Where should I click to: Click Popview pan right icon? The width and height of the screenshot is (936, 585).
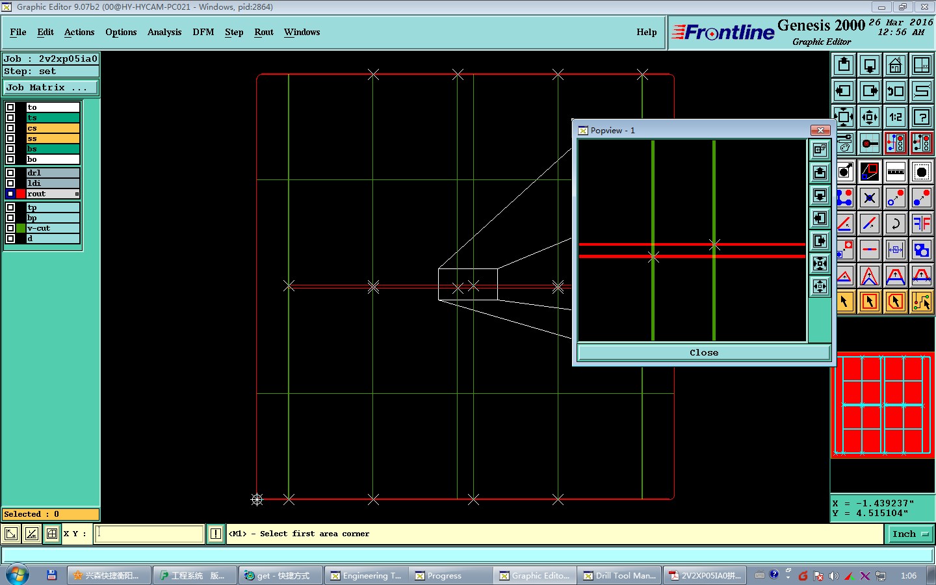coord(820,240)
